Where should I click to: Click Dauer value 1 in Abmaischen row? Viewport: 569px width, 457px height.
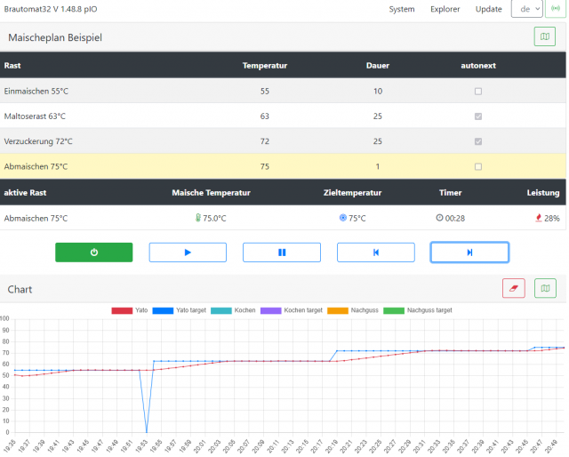click(x=378, y=166)
